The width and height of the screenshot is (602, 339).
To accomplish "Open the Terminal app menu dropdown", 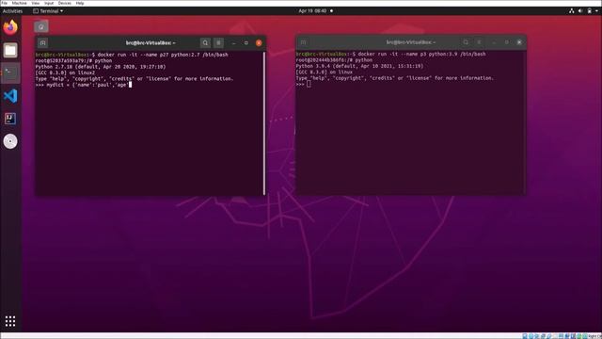I will coord(48,10).
